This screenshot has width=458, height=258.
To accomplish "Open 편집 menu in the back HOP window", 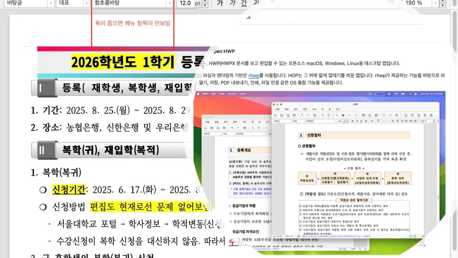I will [216, 122].
